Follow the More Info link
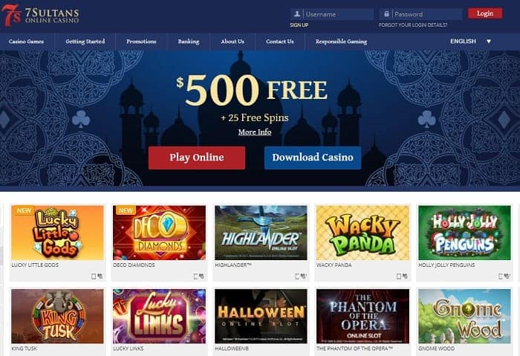The image size is (520, 356). coord(255,132)
